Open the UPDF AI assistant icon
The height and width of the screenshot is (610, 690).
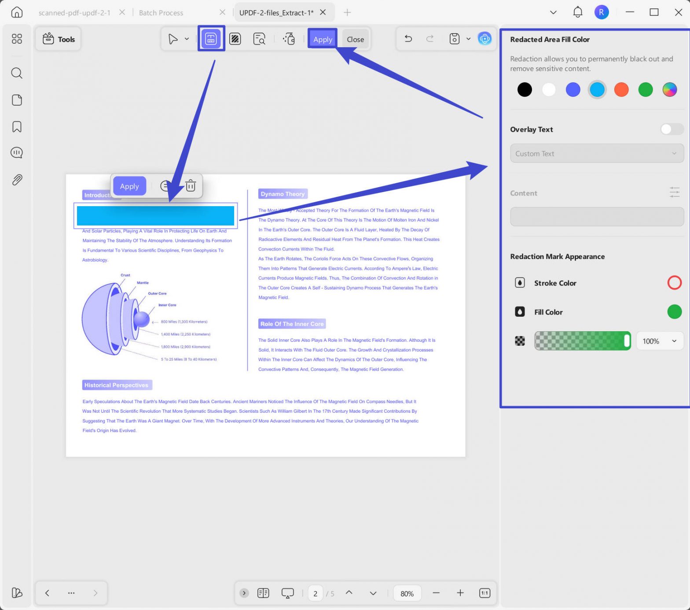tap(484, 39)
